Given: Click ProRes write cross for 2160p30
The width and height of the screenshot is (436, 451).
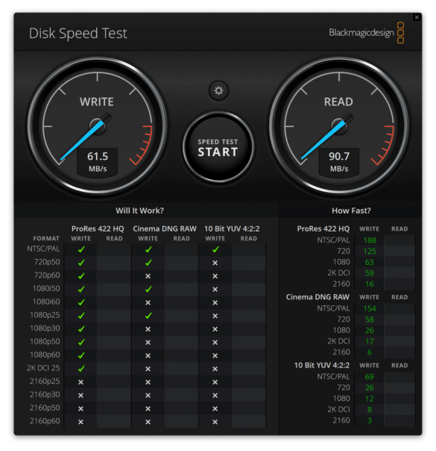Looking at the screenshot, I should [80, 396].
